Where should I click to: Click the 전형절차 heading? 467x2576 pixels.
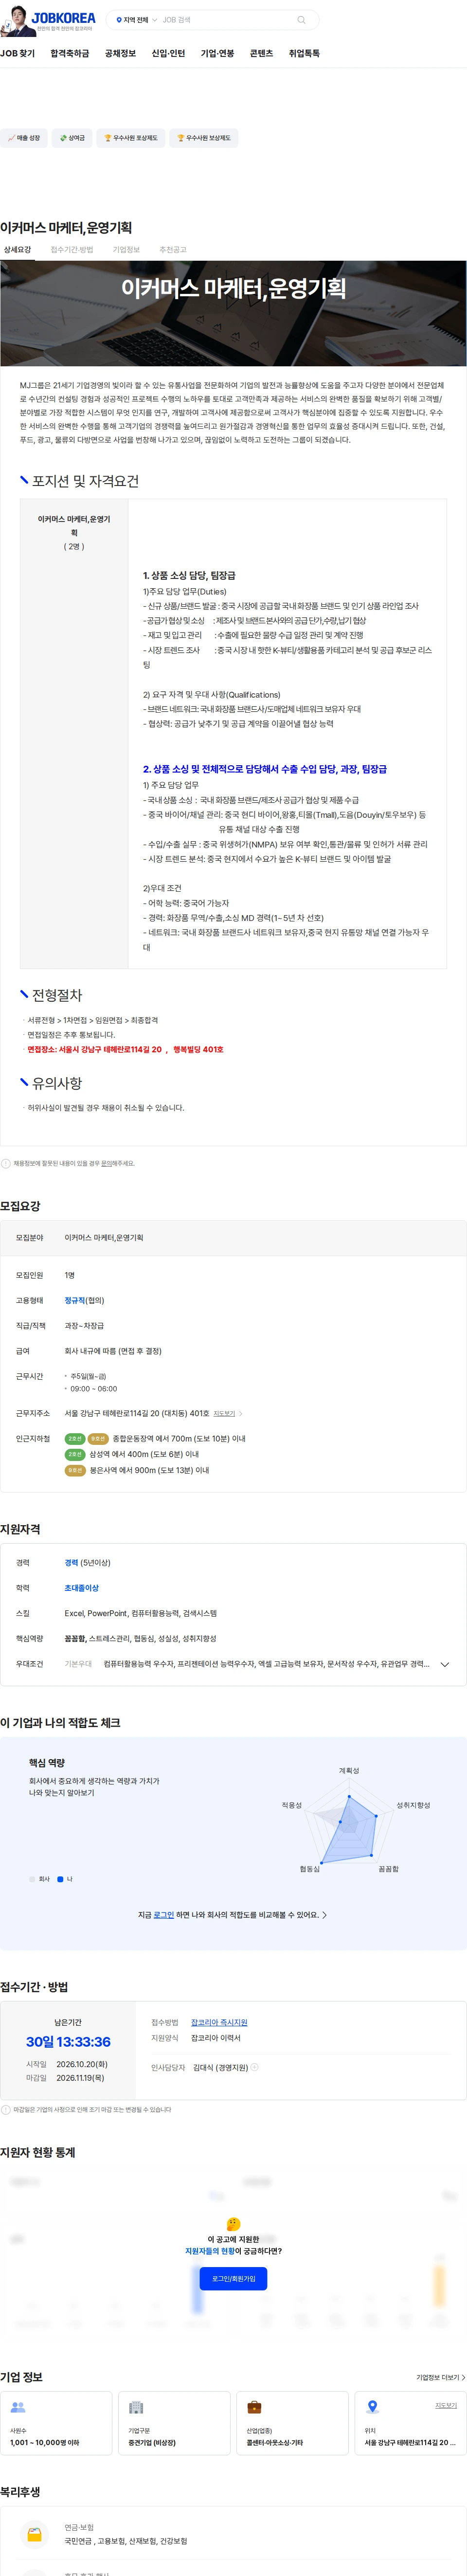pos(57,995)
